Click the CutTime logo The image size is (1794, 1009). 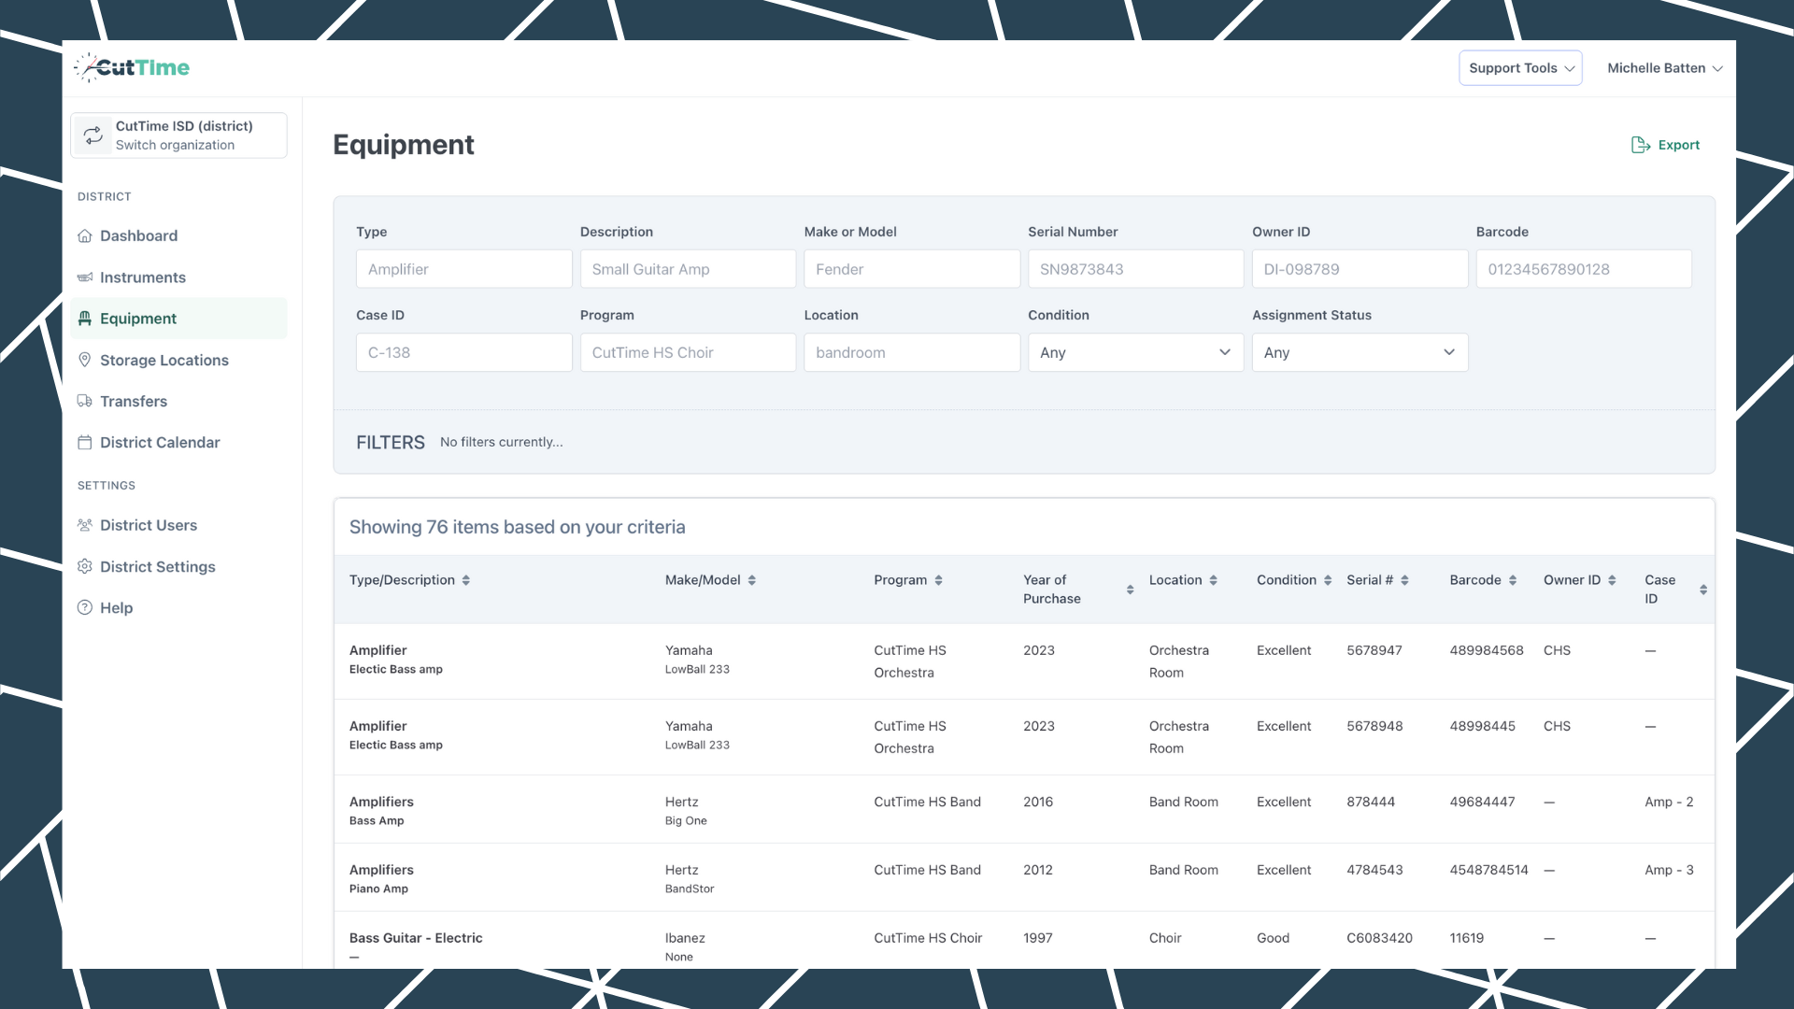coord(132,67)
